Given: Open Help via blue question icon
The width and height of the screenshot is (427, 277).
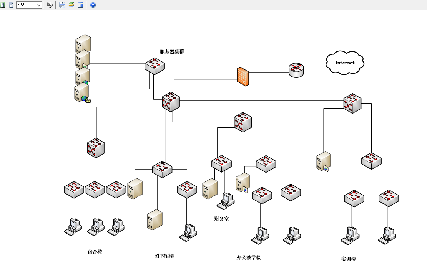Looking at the screenshot, I should point(93,5).
